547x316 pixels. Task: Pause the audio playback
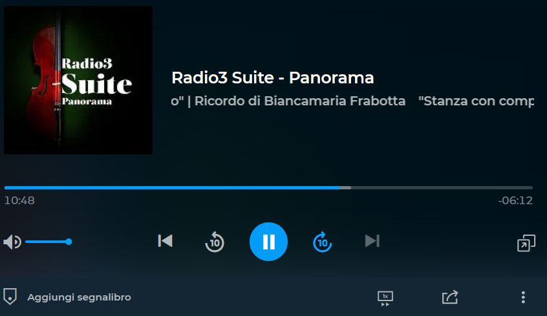click(x=268, y=241)
